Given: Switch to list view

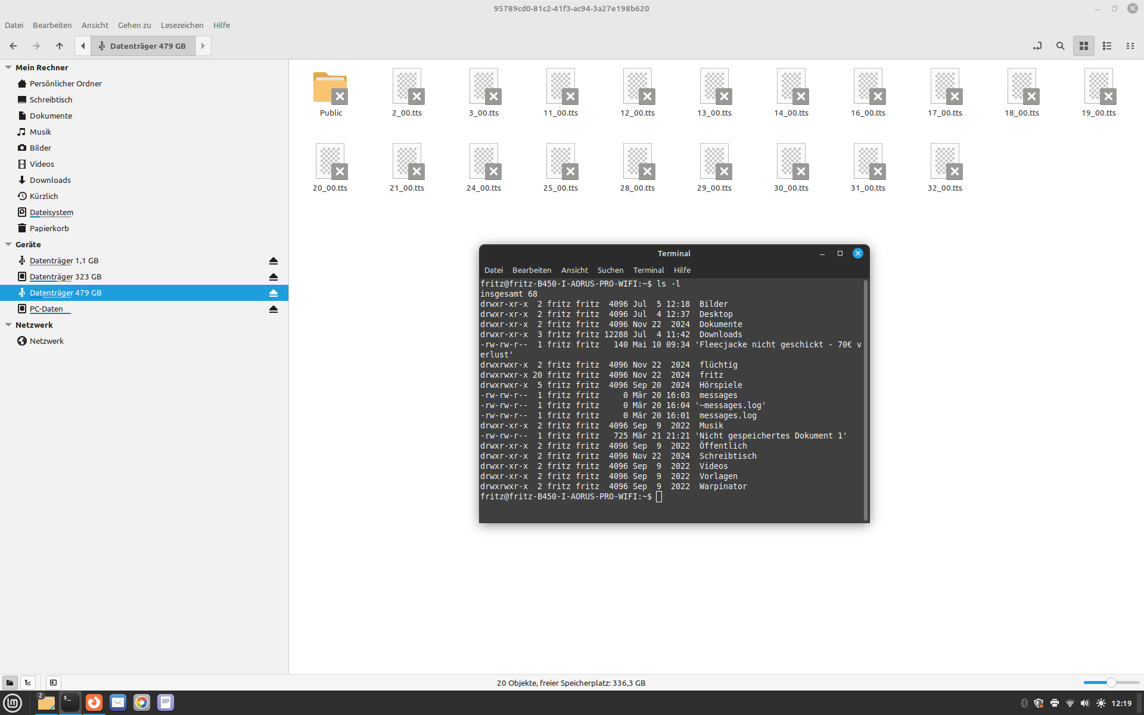Looking at the screenshot, I should coord(1107,46).
